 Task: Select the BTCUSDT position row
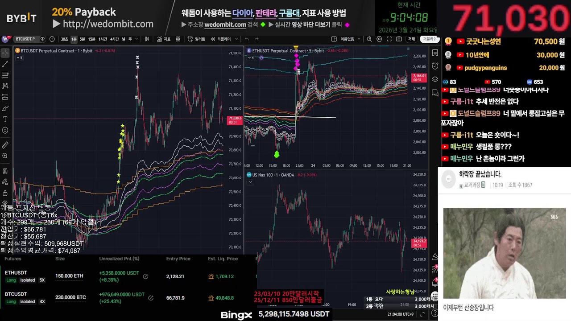[128, 298]
